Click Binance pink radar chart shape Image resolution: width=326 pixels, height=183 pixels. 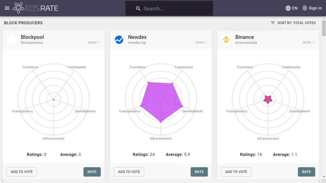[268, 99]
